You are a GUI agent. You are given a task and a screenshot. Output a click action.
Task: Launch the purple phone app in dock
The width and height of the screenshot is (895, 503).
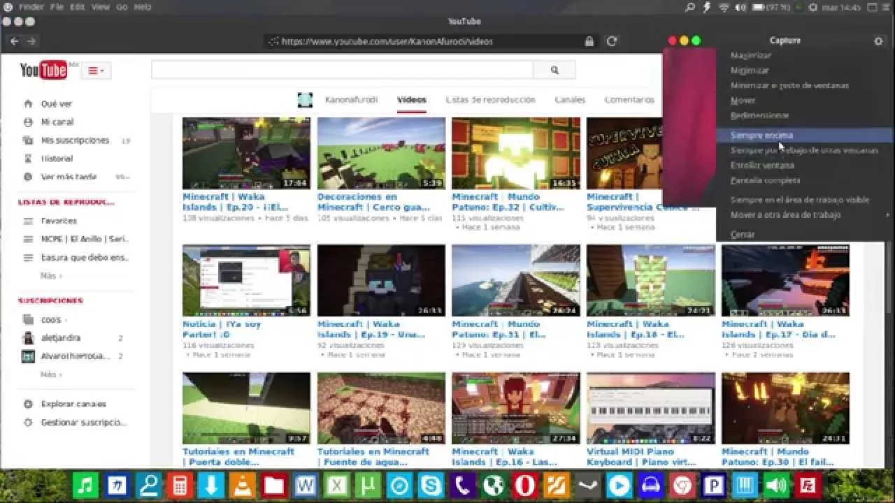[x=463, y=485]
